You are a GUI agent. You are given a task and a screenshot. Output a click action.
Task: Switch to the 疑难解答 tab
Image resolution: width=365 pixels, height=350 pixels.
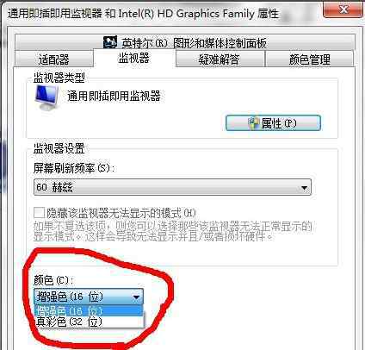(x=220, y=59)
